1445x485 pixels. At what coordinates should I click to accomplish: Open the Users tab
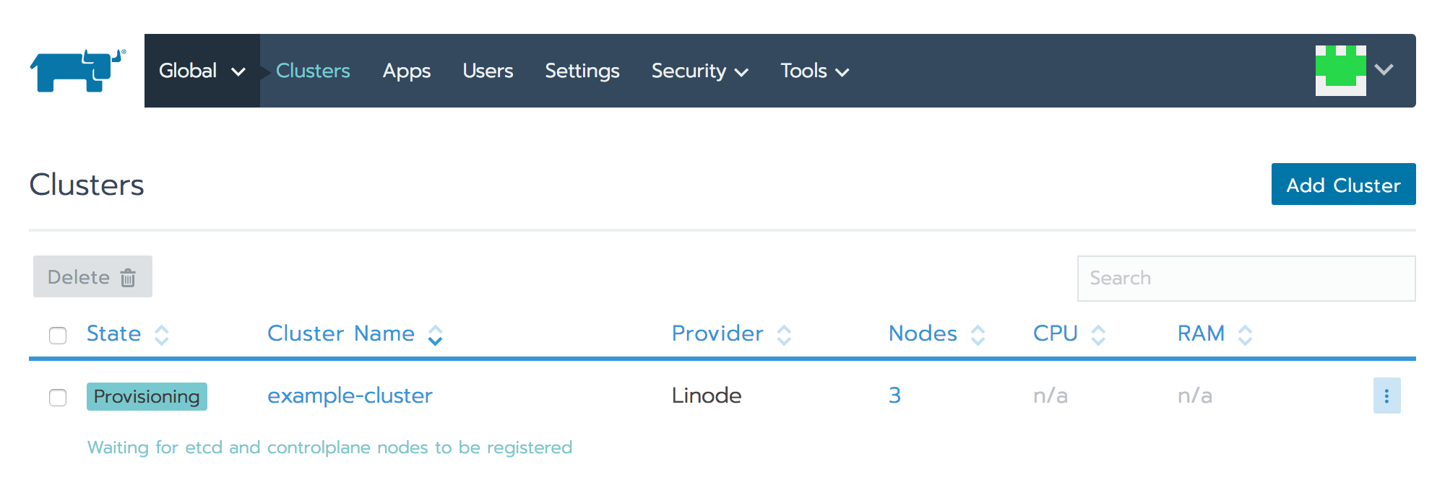click(488, 71)
